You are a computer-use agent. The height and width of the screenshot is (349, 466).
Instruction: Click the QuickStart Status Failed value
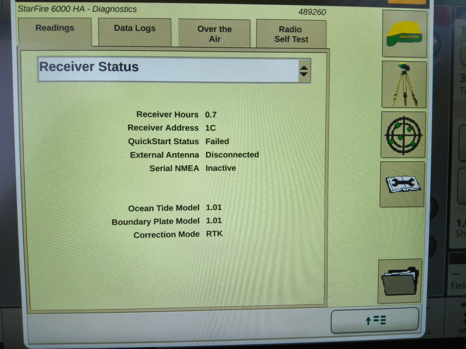[x=217, y=141]
